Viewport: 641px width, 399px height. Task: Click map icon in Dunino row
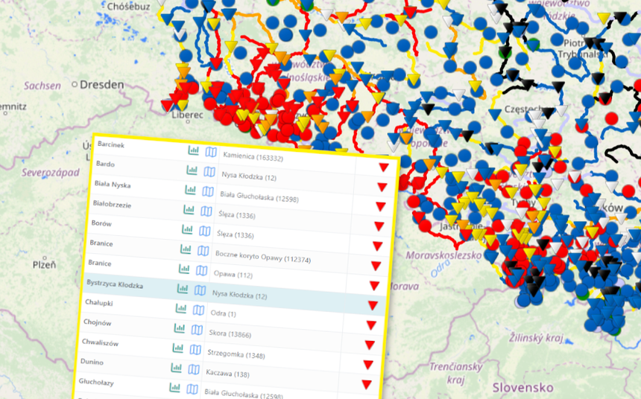point(194,369)
